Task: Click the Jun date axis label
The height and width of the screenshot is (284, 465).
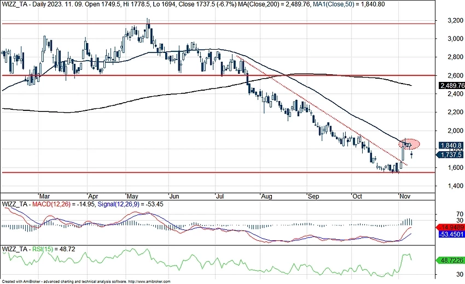Action: coord(175,196)
